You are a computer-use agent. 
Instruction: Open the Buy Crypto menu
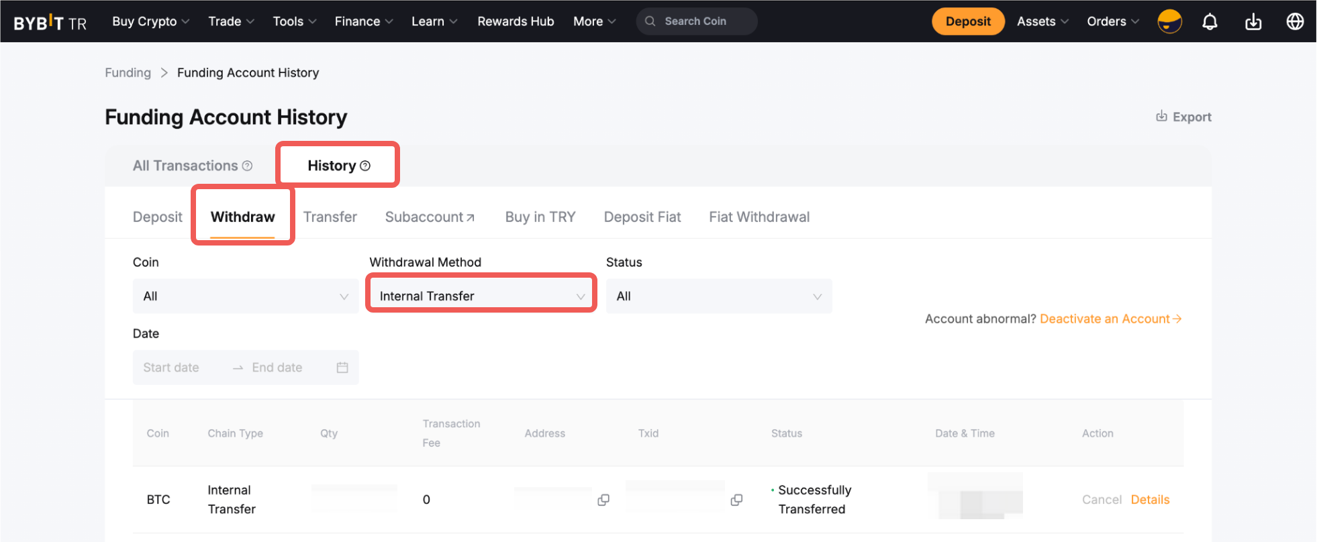150,21
